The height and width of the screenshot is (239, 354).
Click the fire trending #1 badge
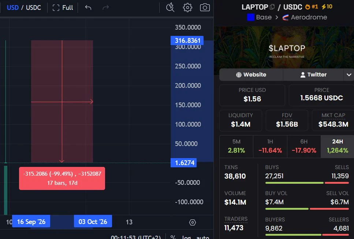(312, 7)
